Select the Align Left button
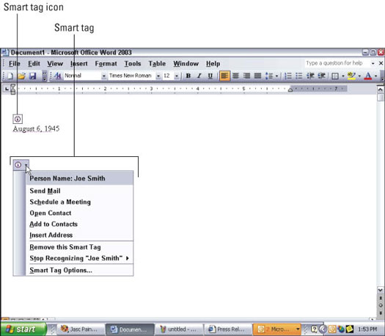This screenshot has height=336, width=385. [x=224, y=76]
